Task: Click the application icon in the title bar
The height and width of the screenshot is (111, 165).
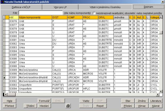Action: tap(2, 2)
